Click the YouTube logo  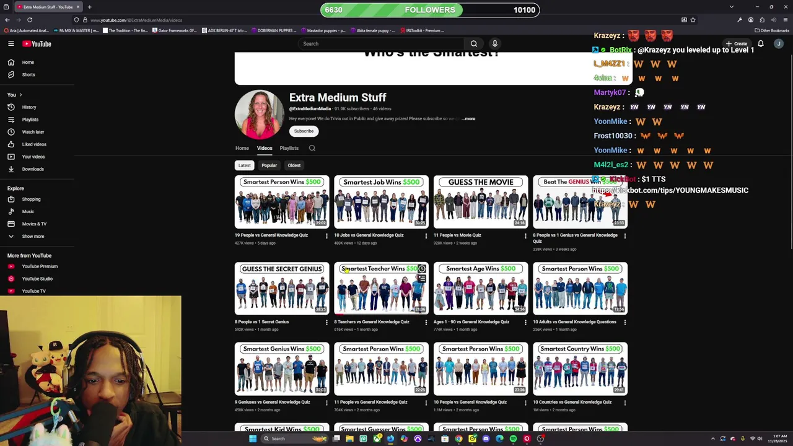click(37, 43)
